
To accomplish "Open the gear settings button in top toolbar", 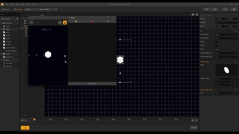I will click(x=234, y=9).
